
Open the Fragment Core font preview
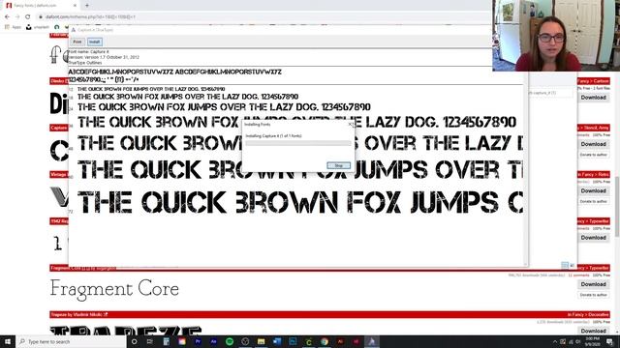point(114,289)
